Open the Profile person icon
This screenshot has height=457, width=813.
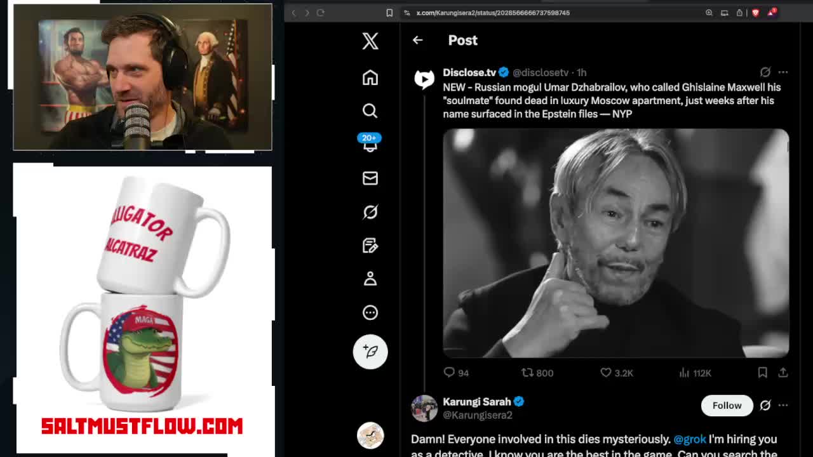click(x=370, y=279)
